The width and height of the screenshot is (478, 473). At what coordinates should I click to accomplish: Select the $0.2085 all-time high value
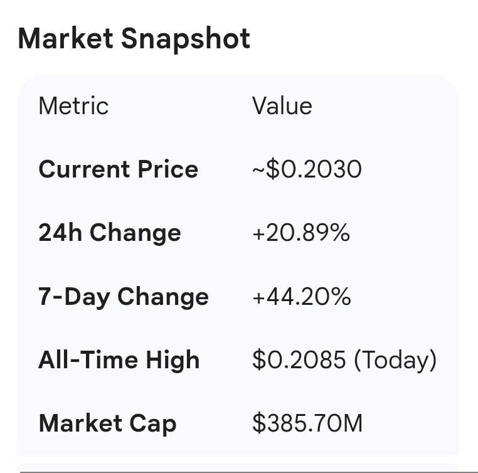299,360
